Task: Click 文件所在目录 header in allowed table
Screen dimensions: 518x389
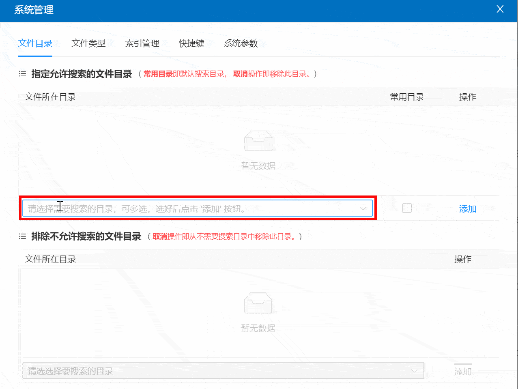Action: pos(50,97)
